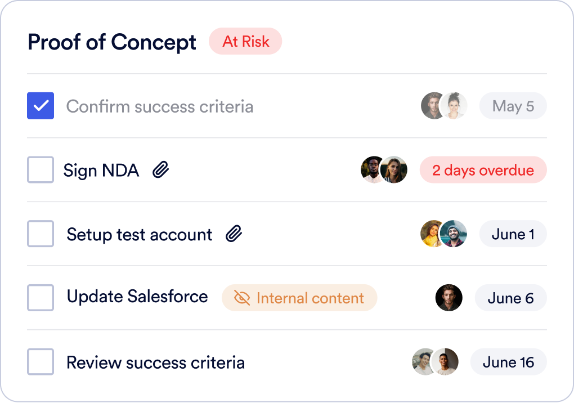Viewport: 574px width, 403px height.
Task: Mark Setup test account as complete
Action: click(x=41, y=234)
